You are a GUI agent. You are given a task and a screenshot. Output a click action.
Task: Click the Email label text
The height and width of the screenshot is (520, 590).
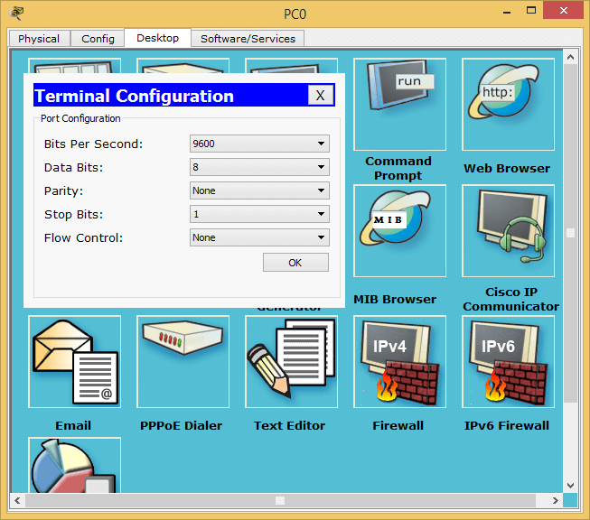point(73,425)
